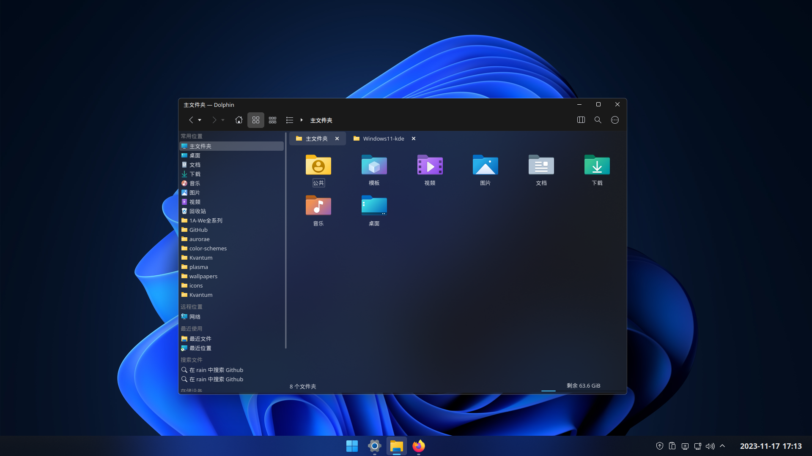Open 最近文件 in sidebar
This screenshot has width=812, height=456.
click(x=231, y=339)
